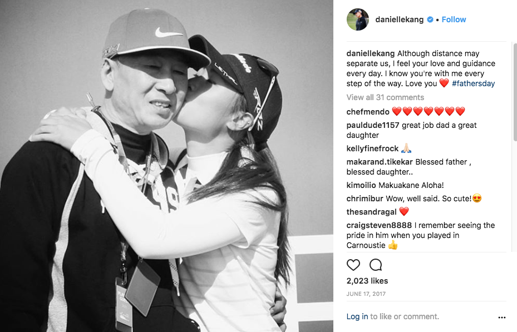Open comments with the speech bubble icon
Viewport: 517px width, 332px height.
click(376, 265)
